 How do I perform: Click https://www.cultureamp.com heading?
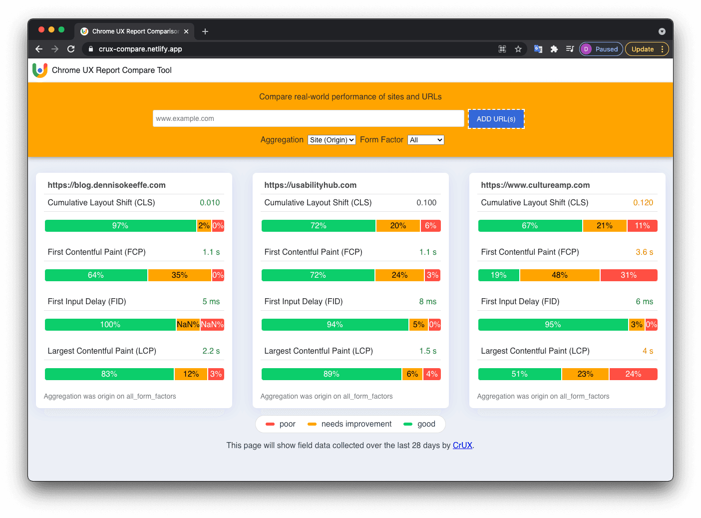[535, 185]
